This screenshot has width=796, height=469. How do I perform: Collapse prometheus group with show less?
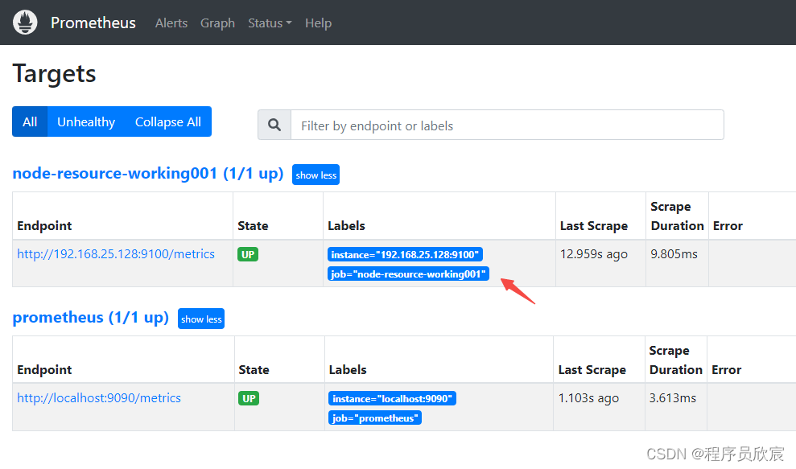(x=201, y=319)
